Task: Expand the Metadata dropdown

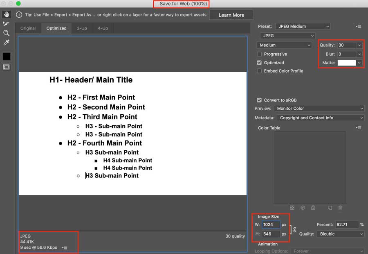Action: click(320, 118)
